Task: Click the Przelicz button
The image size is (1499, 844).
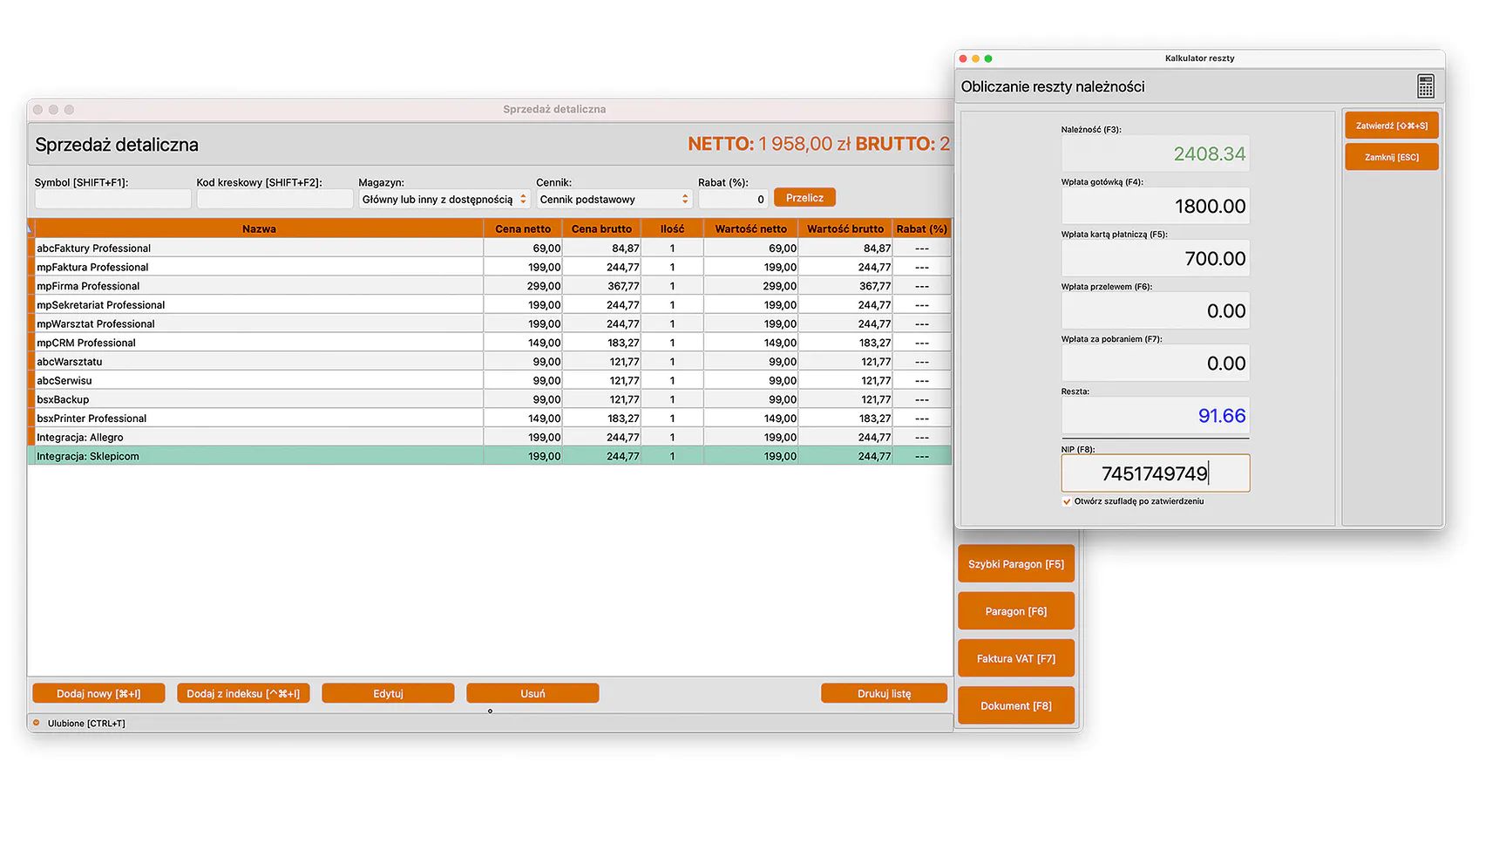Action: pos(804,198)
